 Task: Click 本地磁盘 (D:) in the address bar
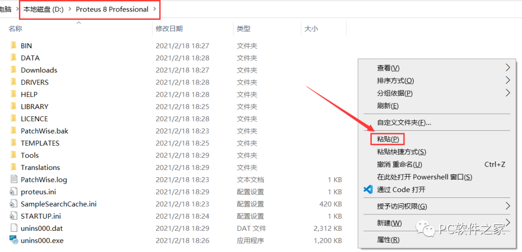coord(43,9)
